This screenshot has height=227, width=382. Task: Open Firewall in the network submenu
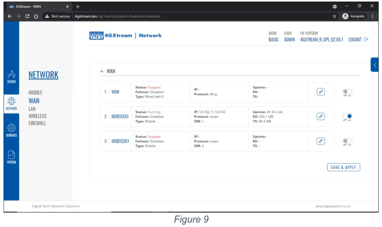tap(37, 123)
